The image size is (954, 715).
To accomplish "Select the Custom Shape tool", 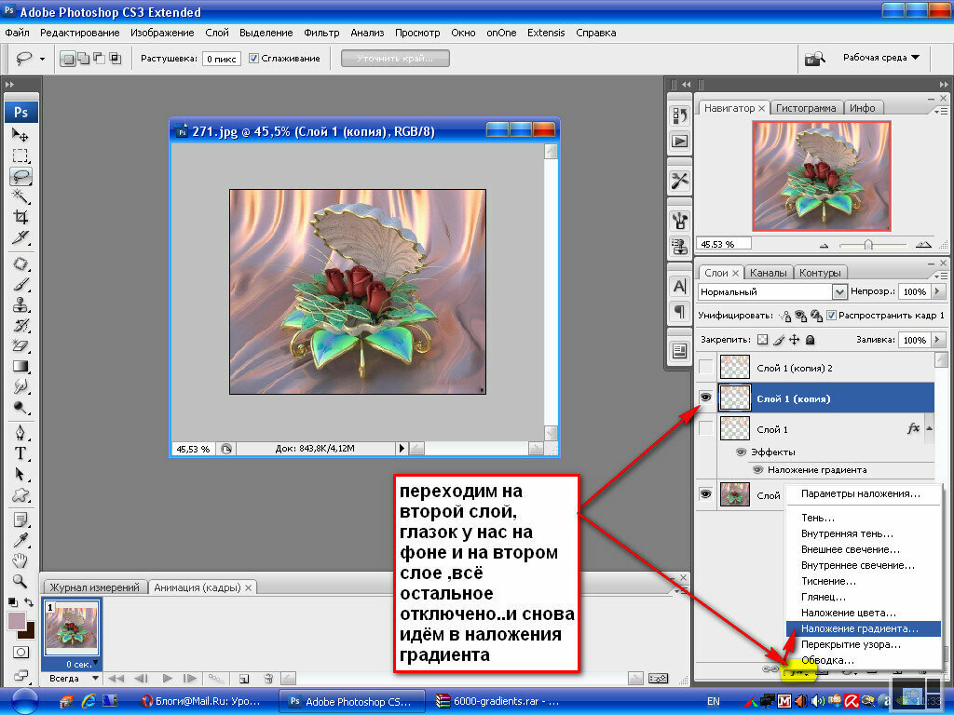I will tap(20, 495).
